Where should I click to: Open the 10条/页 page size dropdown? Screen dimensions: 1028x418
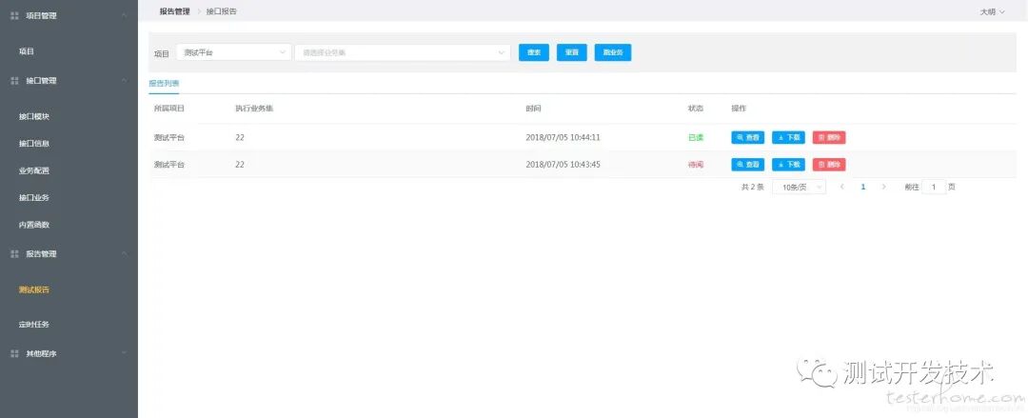[x=800, y=187]
